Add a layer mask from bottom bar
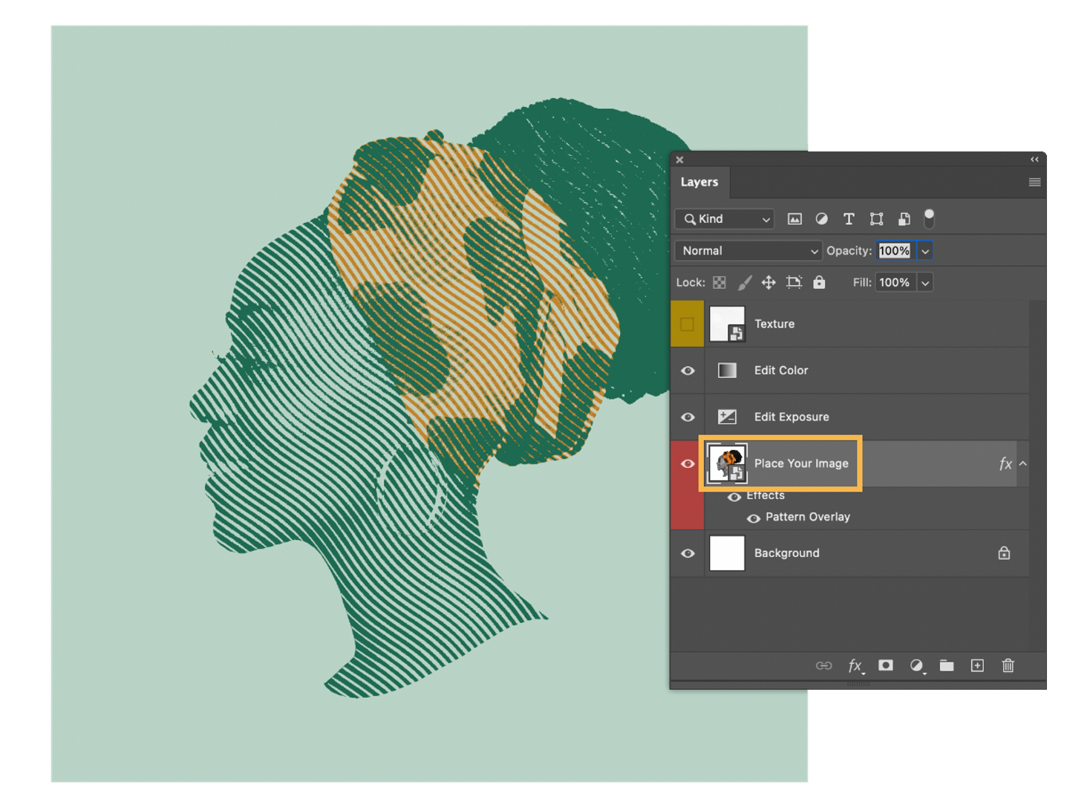The width and height of the screenshot is (1087, 802). pos(886,665)
